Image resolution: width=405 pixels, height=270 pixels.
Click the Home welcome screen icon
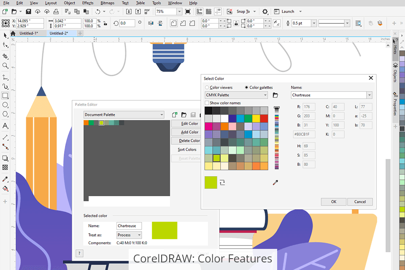pyautogui.click(x=13, y=33)
